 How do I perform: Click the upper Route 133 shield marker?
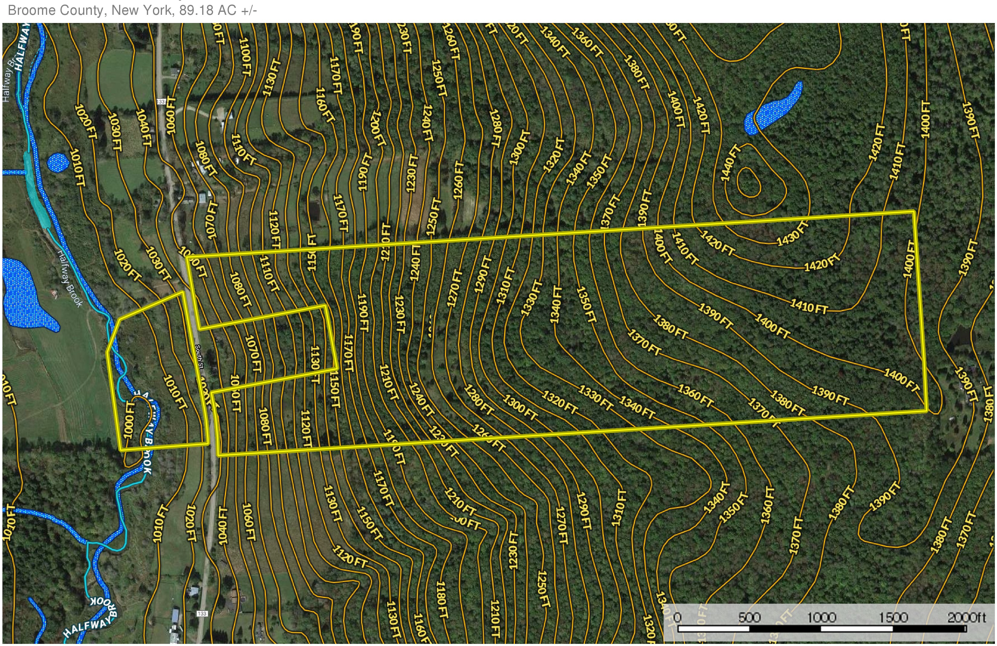(162, 102)
